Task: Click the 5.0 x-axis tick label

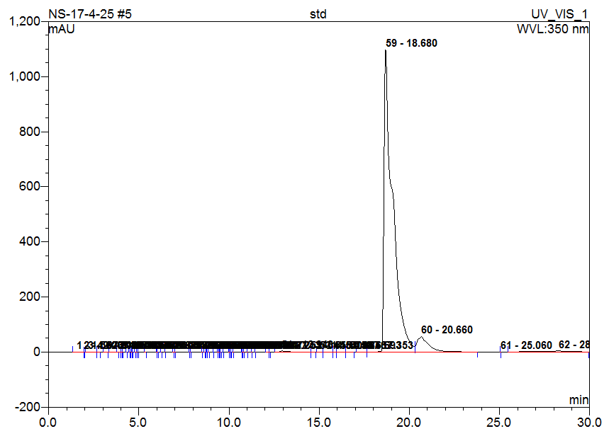Action: (x=138, y=422)
